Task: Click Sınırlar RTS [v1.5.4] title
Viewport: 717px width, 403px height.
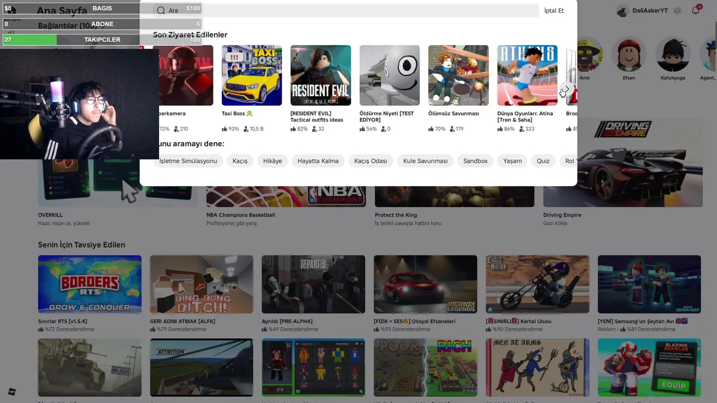Action: coord(62,321)
